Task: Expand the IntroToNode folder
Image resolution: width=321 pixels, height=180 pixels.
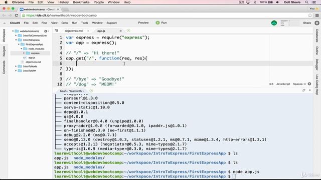Action: 16,66
